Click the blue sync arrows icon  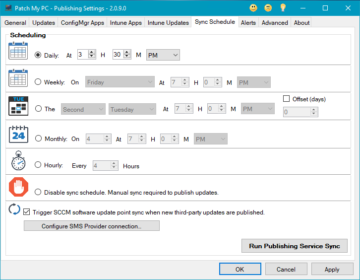coord(14,210)
